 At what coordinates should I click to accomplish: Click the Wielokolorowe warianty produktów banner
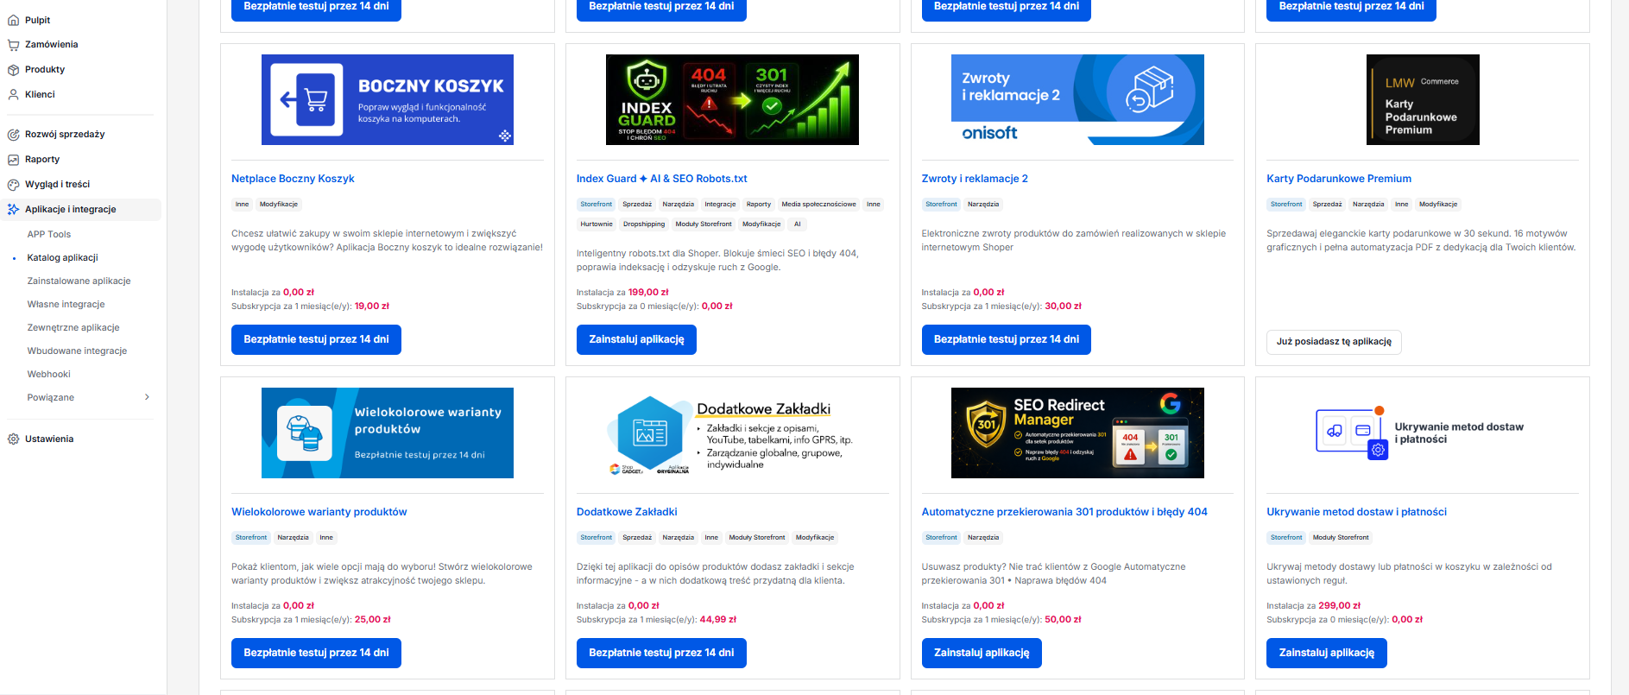[x=388, y=433]
